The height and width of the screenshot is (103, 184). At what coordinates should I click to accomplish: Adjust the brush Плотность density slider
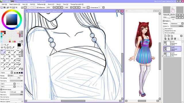[x=16, y=81]
